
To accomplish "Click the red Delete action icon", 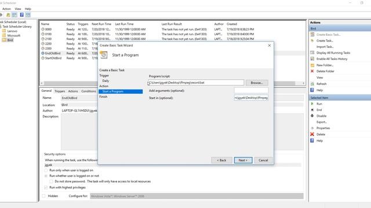I will 312,134.
